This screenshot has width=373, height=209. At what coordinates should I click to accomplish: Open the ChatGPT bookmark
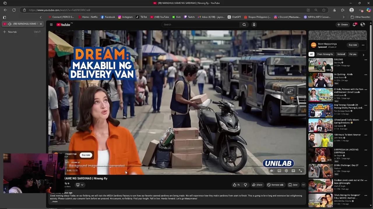234,17
